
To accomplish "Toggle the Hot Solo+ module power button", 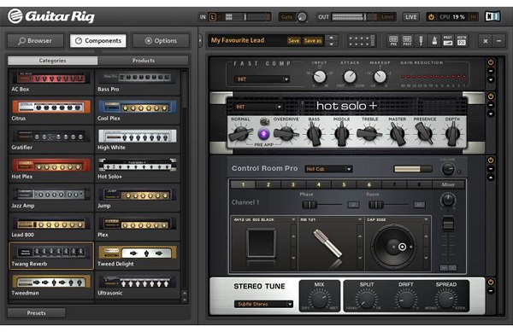I will pos(491,96).
